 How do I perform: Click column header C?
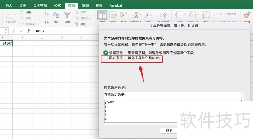(42, 38)
